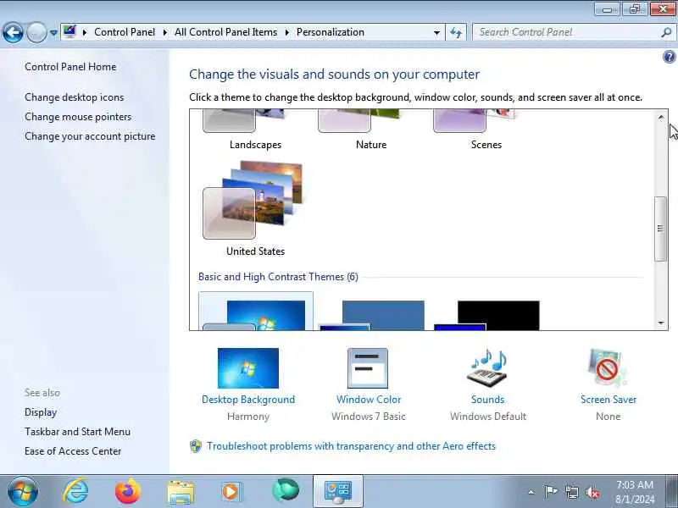
Task: Select the blue Windows Classic theme thumbnail
Action: (372, 315)
